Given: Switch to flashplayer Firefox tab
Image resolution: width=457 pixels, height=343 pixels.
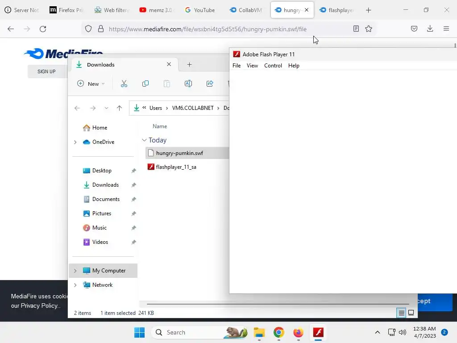Looking at the screenshot, I should [337, 10].
